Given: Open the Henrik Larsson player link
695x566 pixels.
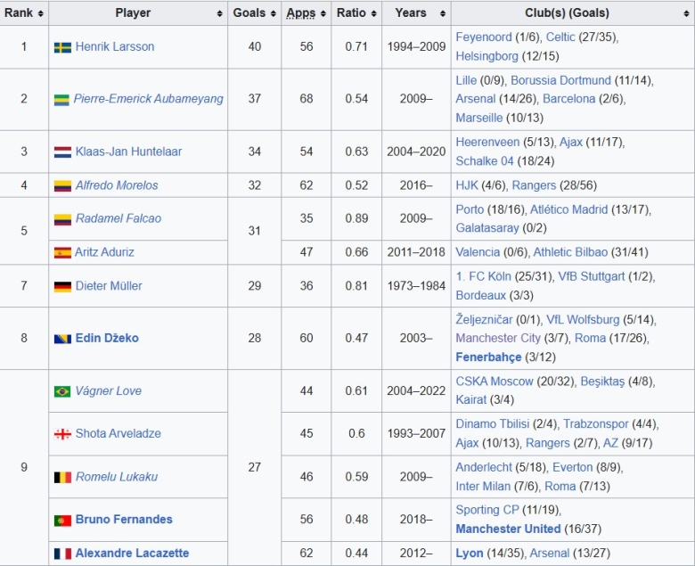Looking at the screenshot, I should (x=115, y=46).
